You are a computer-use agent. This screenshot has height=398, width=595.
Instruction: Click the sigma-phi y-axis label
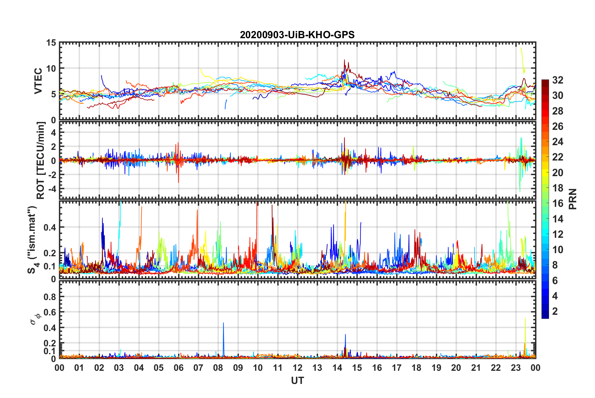click(35, 319)
